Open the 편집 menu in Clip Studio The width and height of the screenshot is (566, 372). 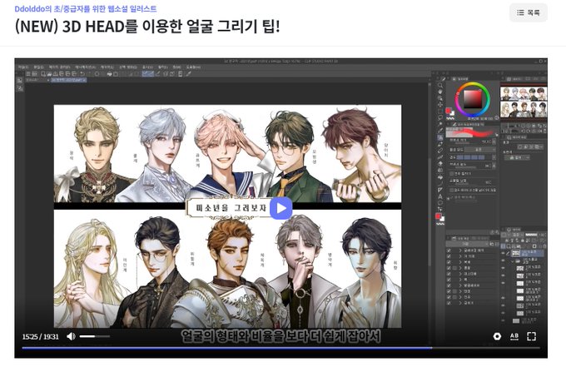pos(38,67)
